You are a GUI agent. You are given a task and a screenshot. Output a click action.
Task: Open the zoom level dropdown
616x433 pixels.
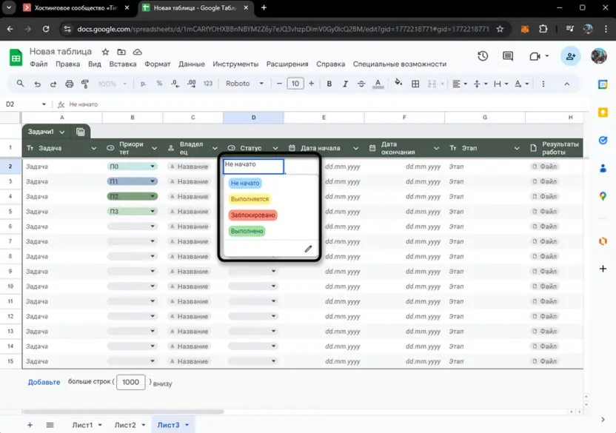click(x=112, y=84)
